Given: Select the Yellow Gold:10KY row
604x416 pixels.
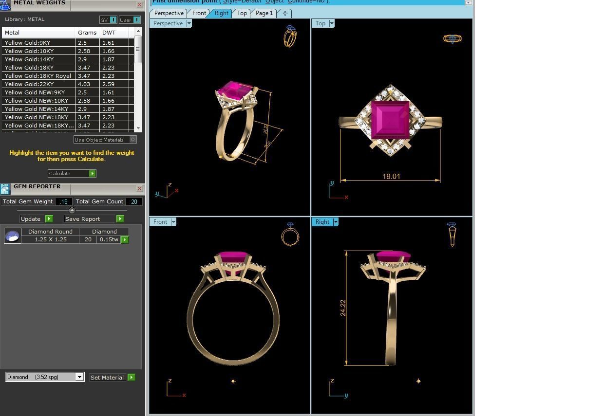Looking at the screenshot, I should point(68,51).
